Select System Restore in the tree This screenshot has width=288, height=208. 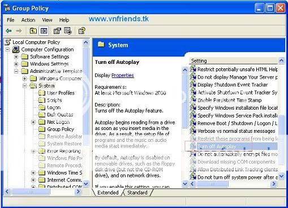click(65, 144)
